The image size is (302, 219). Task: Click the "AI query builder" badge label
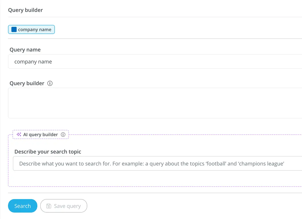[41, 135]
